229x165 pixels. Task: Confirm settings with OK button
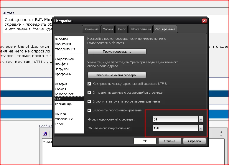pos(145,141)
